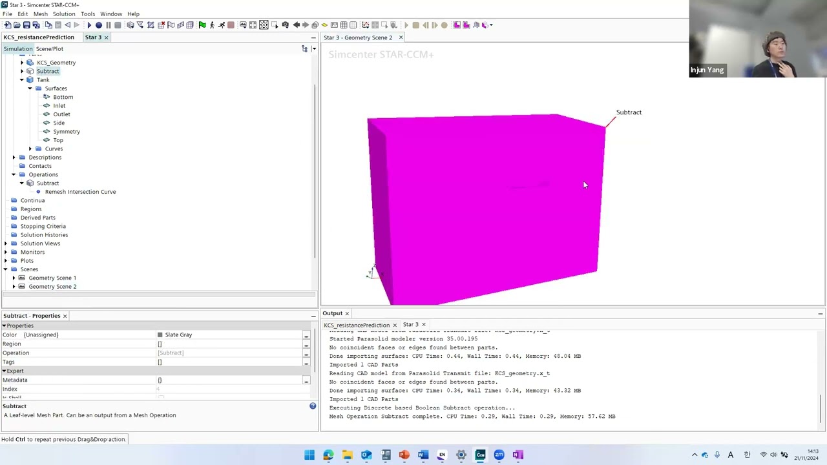
Task: Click the Slate Gray color swatch
Action: tap(160, 335)
